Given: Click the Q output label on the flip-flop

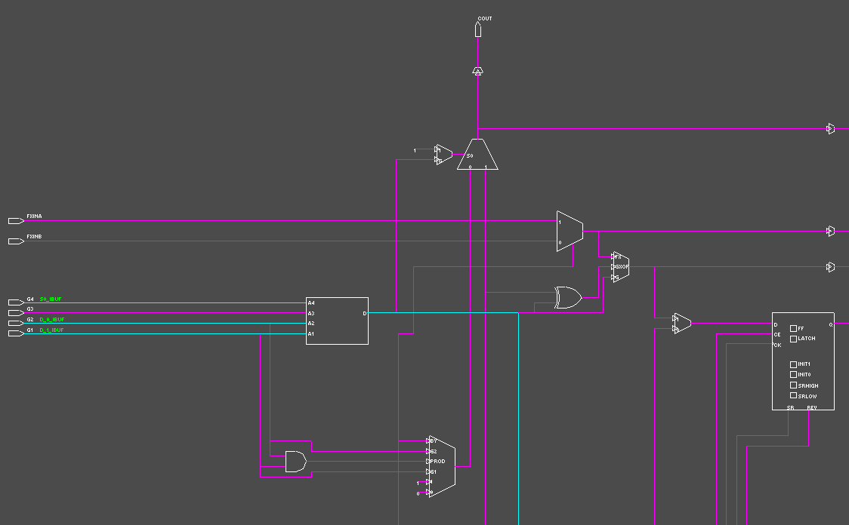Looking at the screenshot, I should 831,325.
